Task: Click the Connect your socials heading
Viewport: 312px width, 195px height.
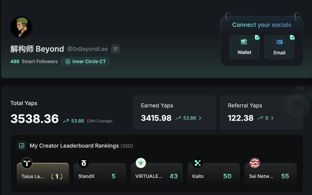Action: (262, 25)
